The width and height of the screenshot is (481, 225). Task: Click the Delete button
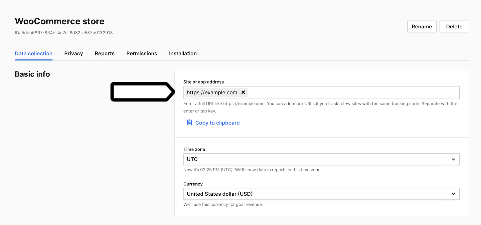pos(454,26)
